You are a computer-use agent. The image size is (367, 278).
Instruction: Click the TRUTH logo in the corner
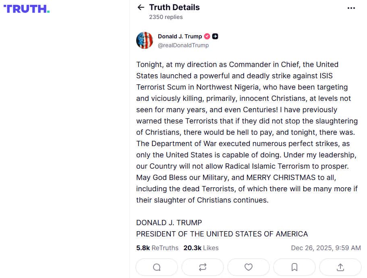26,9
